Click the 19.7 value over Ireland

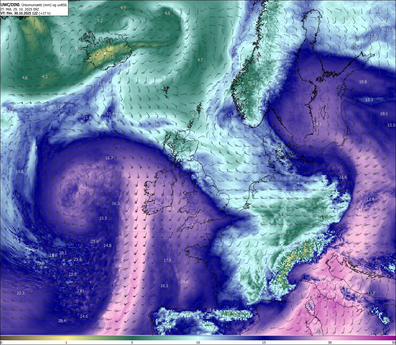pyautogui.click(x=170, y=197)
